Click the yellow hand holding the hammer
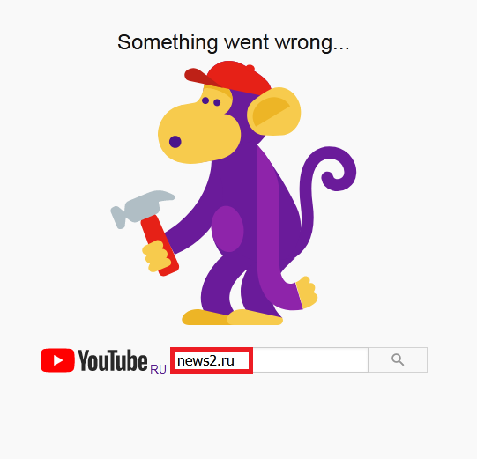 click(156, 255)
